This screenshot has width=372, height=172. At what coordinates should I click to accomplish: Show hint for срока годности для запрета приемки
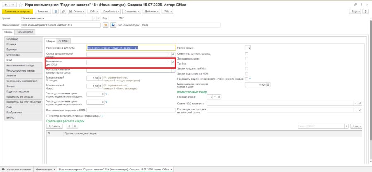point(106,102)
